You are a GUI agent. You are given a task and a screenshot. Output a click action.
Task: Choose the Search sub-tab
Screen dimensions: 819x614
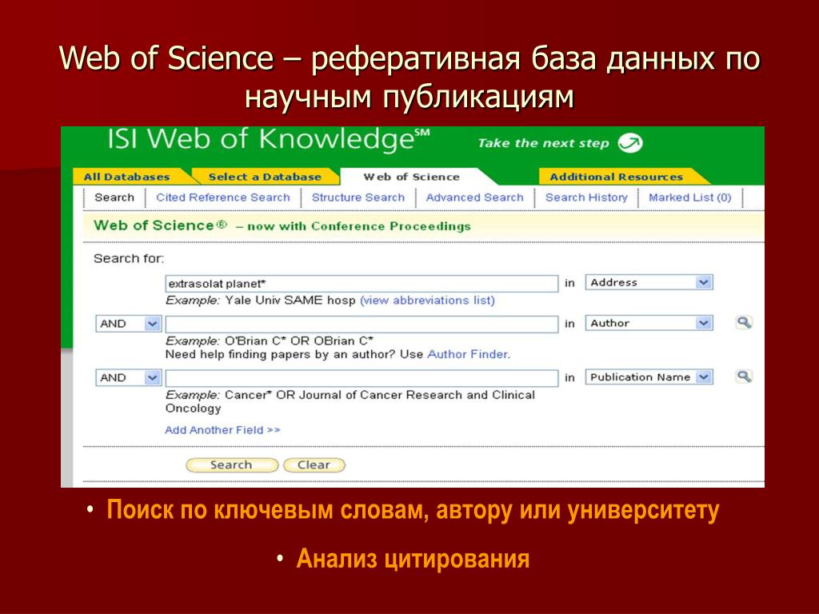coord(114,197)
